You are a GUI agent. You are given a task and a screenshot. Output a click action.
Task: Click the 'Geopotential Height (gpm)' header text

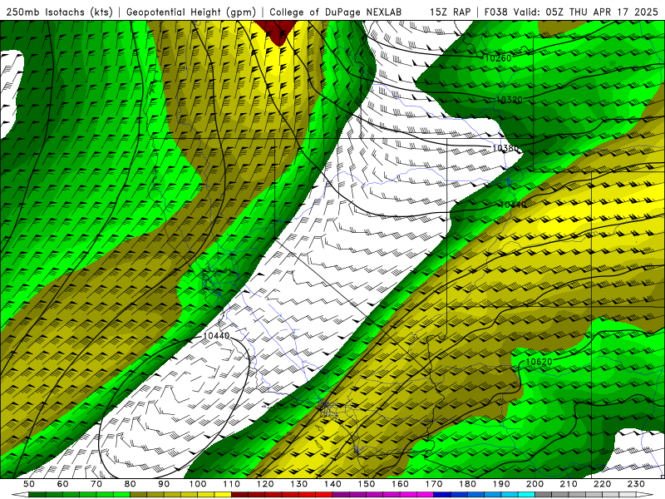[191, 12]
